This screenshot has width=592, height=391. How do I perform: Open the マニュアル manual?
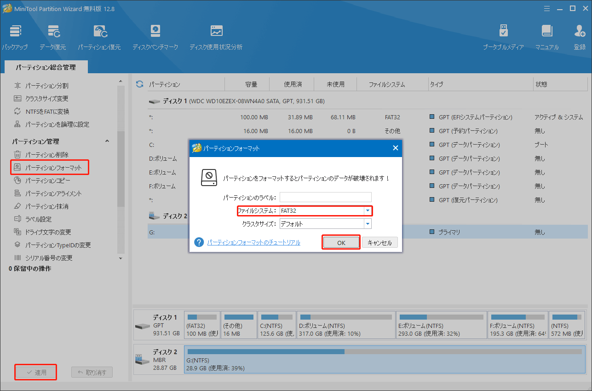pos(547,37)
